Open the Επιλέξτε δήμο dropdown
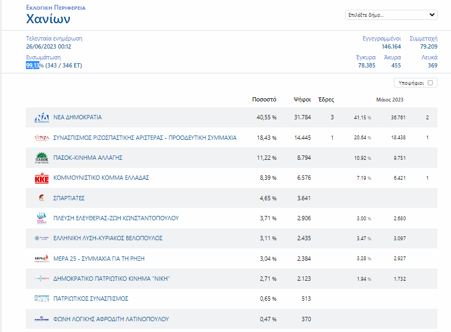This screenshot has height=332, width=451. (x=391, y=15)
